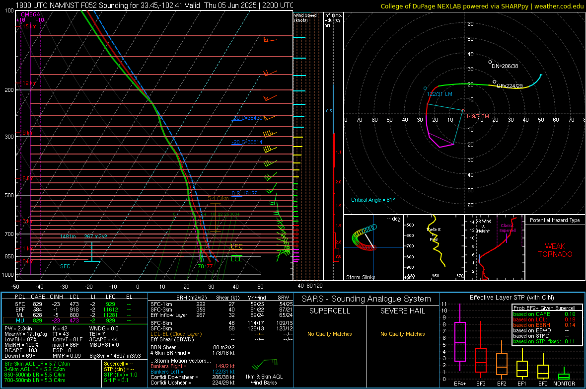586x389 pixels.
Task: Click the SFC-1km row in the SRH table
Action: (221, 304)
